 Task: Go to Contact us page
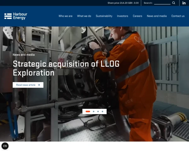click(178, 16)
